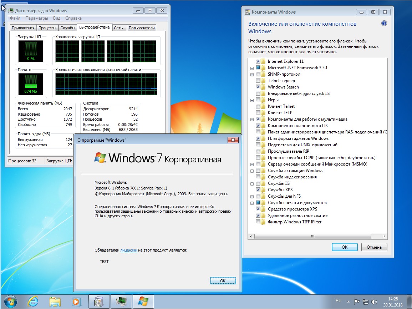Uncheck Internet Explorer 11 component
412x309 pixels.
coord(258,61)
